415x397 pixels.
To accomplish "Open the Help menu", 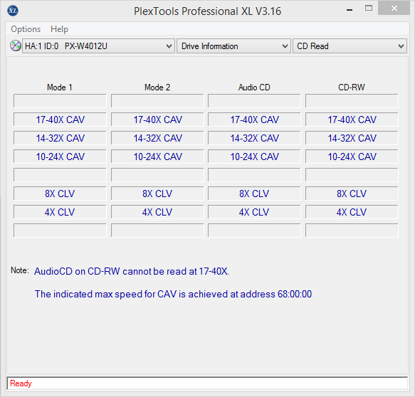I will pos(59,29).
